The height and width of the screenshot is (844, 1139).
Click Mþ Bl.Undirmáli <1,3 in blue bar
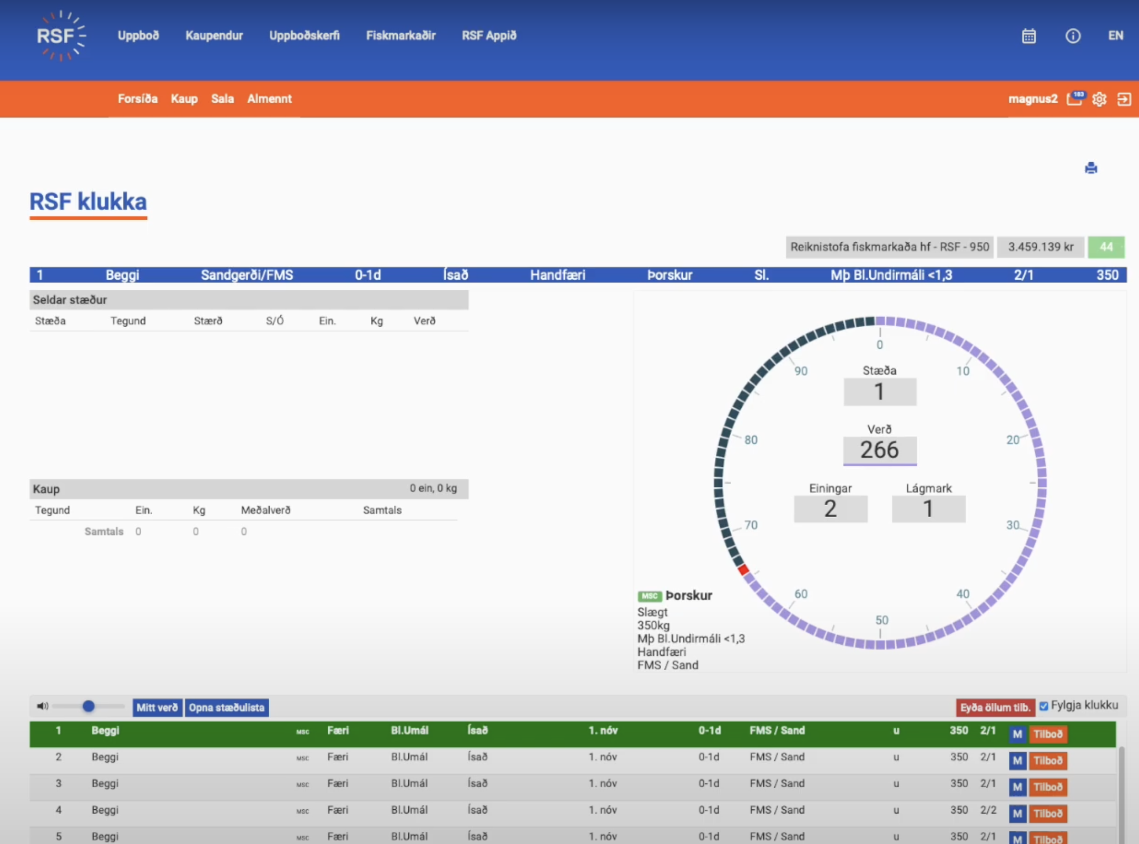[891, 275]
